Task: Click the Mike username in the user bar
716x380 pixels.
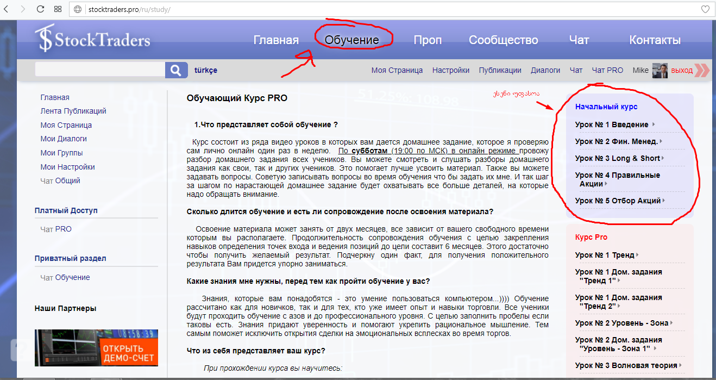Action: click(640, 70)
